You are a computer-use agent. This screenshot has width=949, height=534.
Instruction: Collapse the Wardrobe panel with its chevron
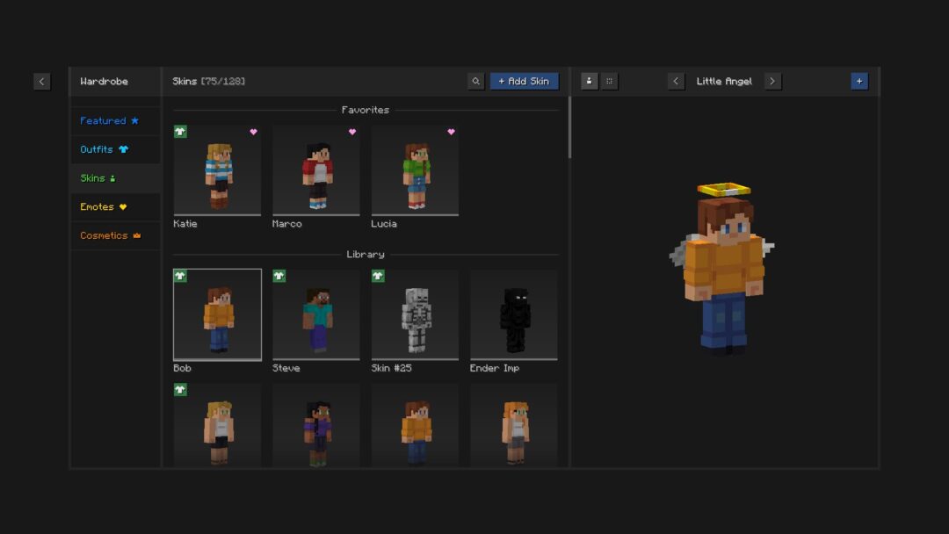pos(41,81)
